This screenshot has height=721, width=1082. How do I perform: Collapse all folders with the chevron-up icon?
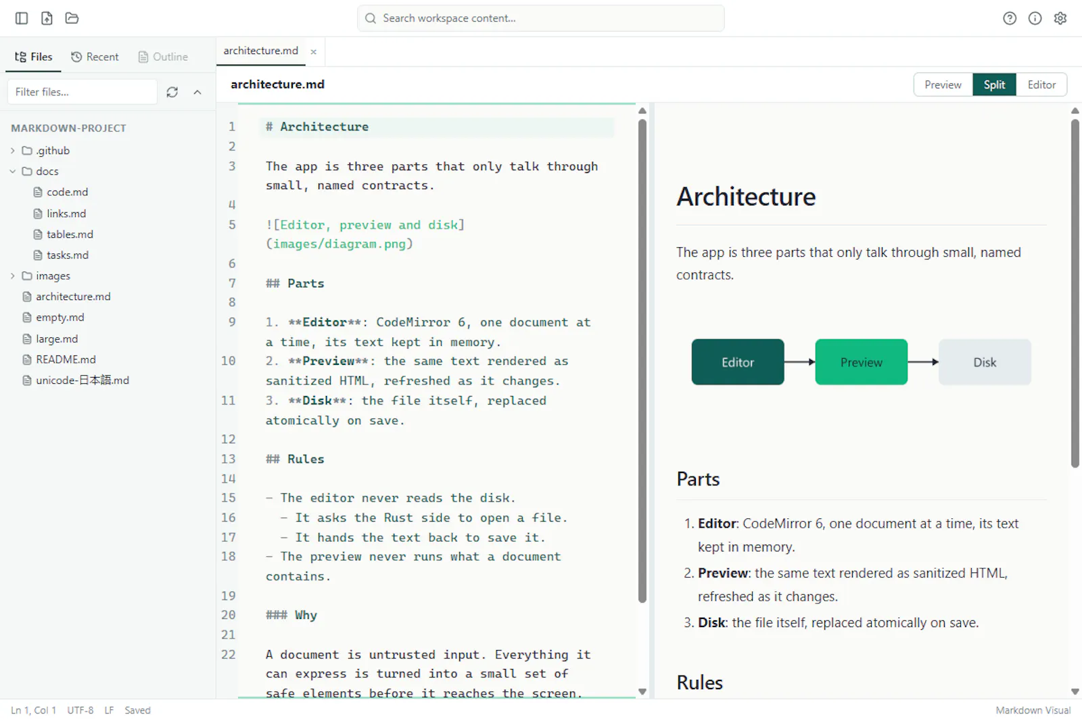pyautogui.click(x=197, y=92)
